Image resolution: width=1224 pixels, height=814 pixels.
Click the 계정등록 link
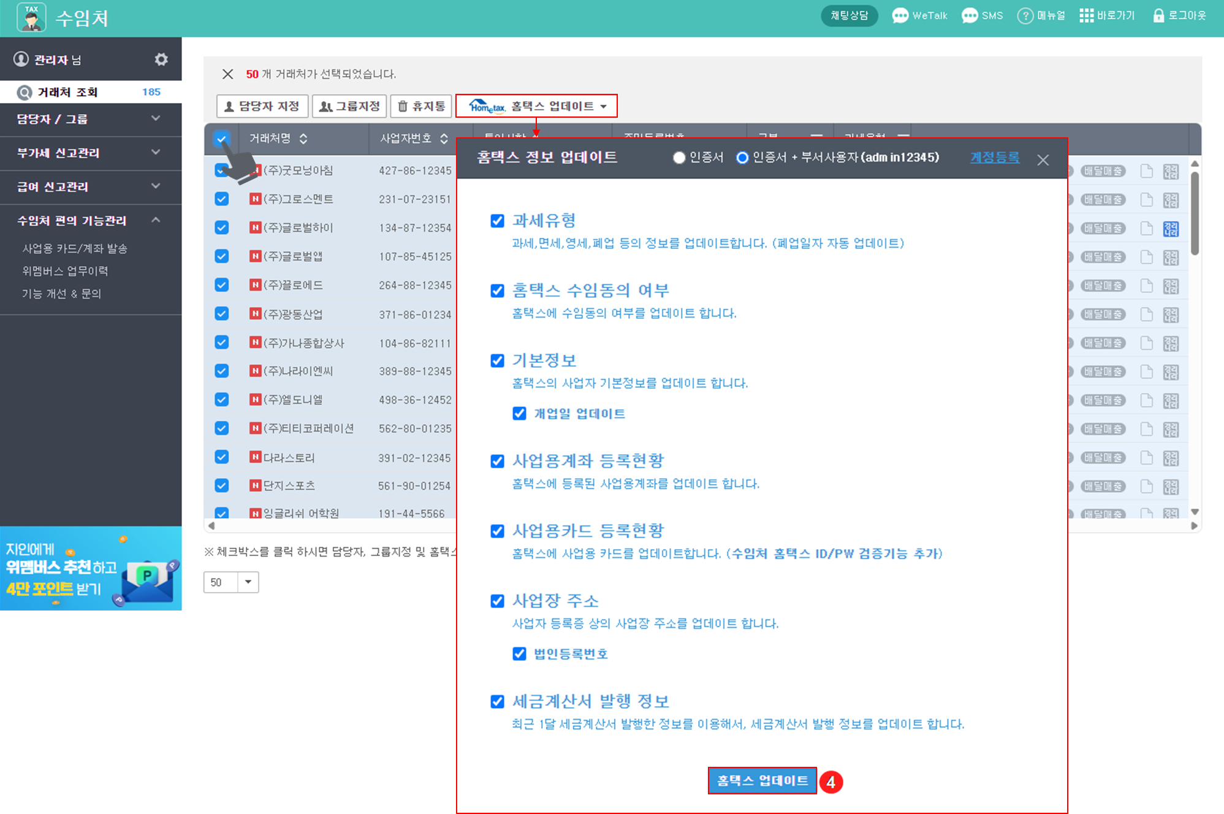[994, 158]
